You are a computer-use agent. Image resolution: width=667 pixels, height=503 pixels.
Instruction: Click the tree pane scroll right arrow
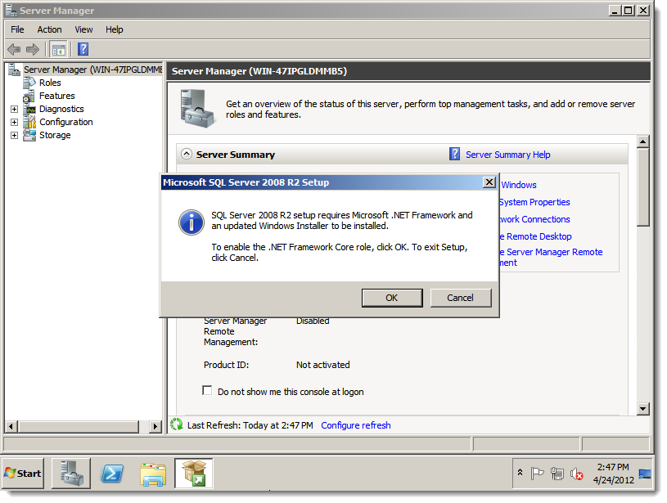point(155,426)
